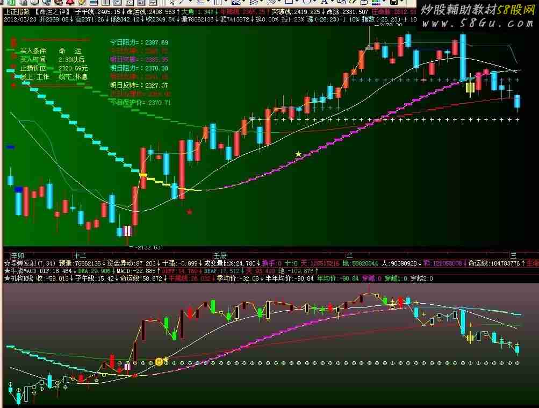This screenshot has height=408, width=539.
Task: Click the red star marker below candles
Action: 189,211
